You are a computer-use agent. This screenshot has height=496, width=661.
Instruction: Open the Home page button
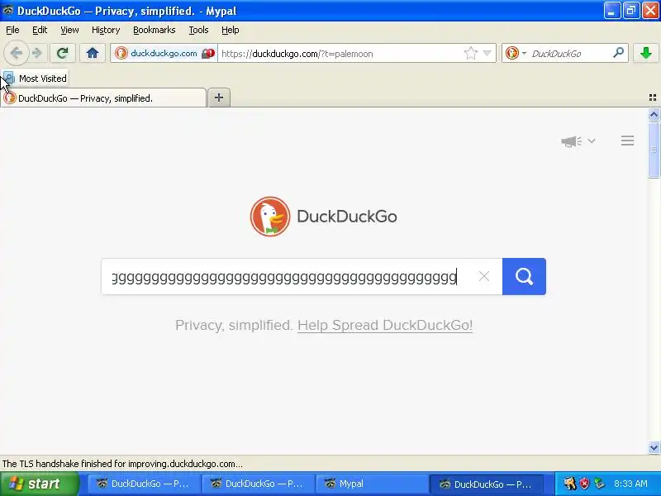click(93, 53)
